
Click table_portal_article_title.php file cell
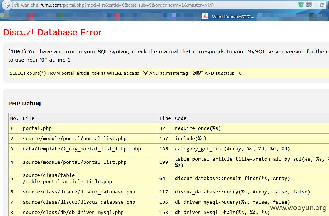89,179
